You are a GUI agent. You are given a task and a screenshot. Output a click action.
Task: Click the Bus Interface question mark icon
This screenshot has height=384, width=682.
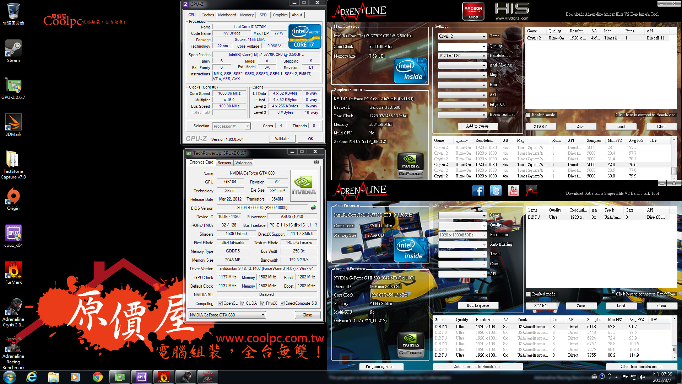[x=316, y=225]
